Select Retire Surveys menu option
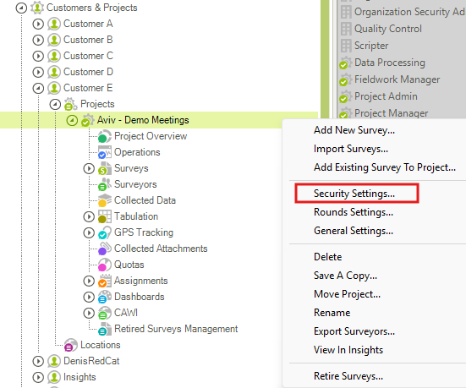 click(348, 376)
